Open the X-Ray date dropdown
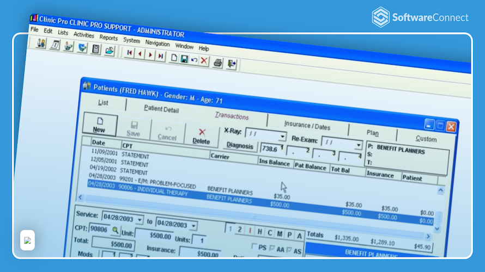The image size is (485, 272). pos(282,137)
